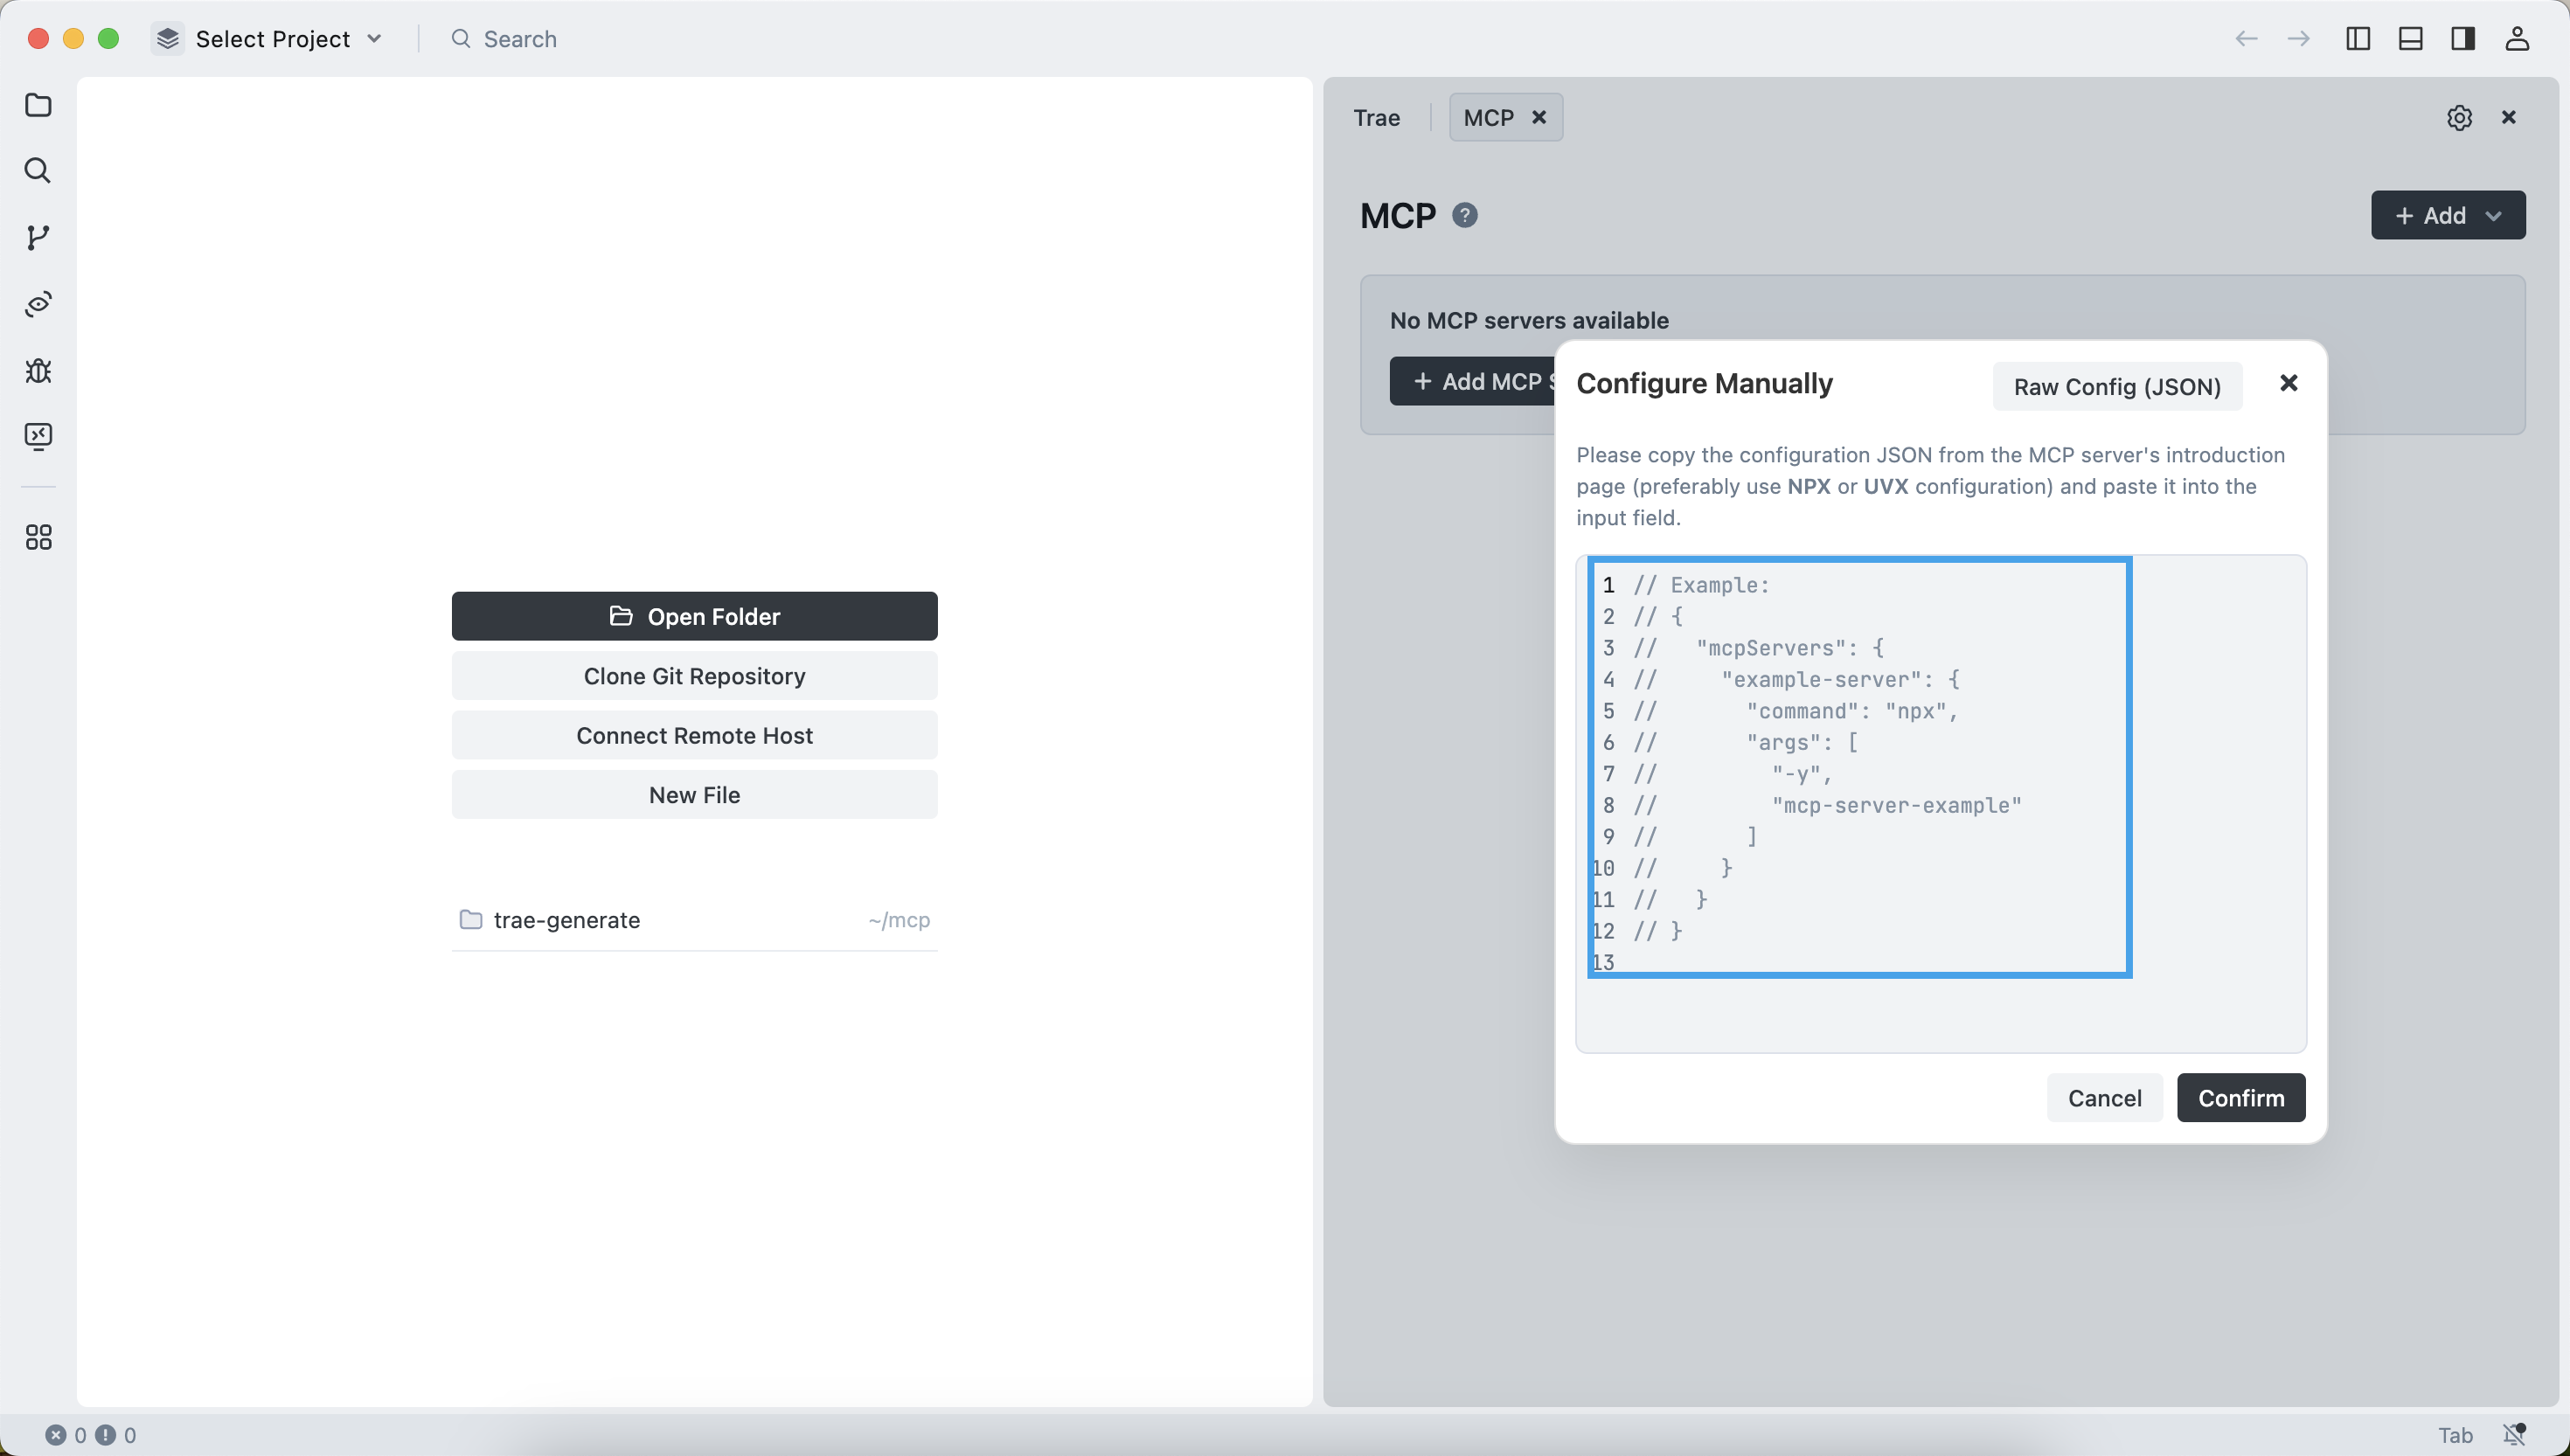Open the settings gear in AI panel
This screenshot has height=1456, width=2570.
coord(2459,118)
